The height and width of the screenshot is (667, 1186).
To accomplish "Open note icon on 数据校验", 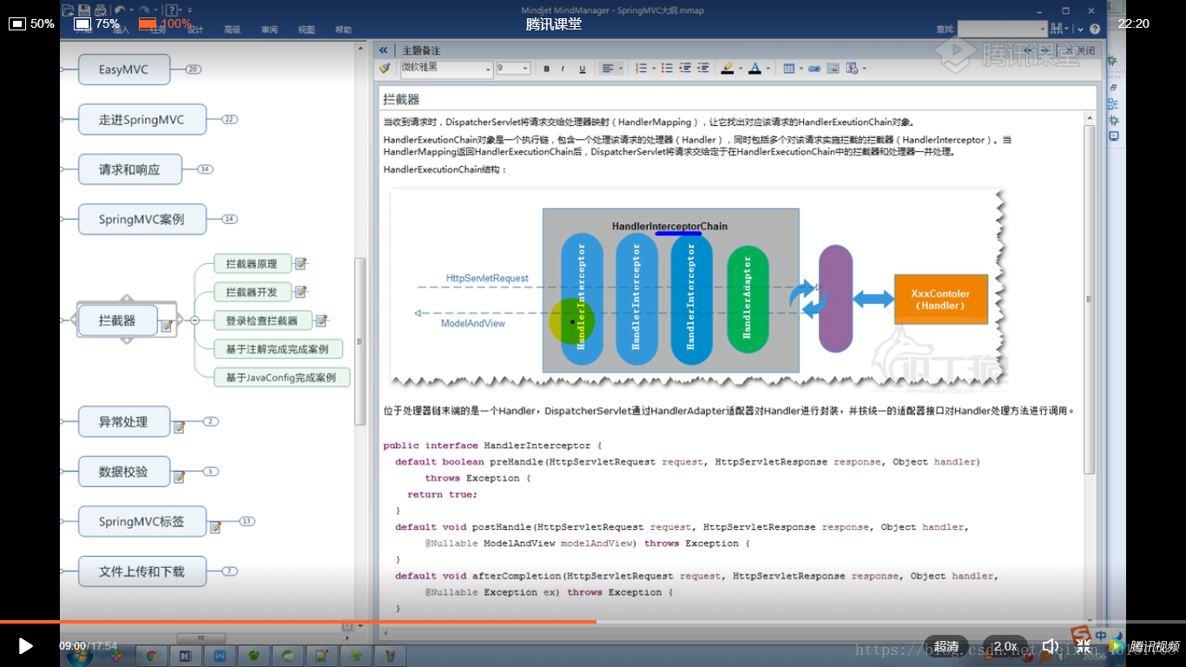I will (180, 477).
